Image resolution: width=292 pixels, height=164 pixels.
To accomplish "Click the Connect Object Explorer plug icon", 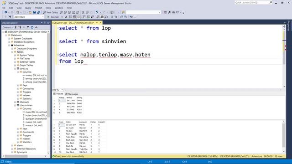I will (16, 27).
